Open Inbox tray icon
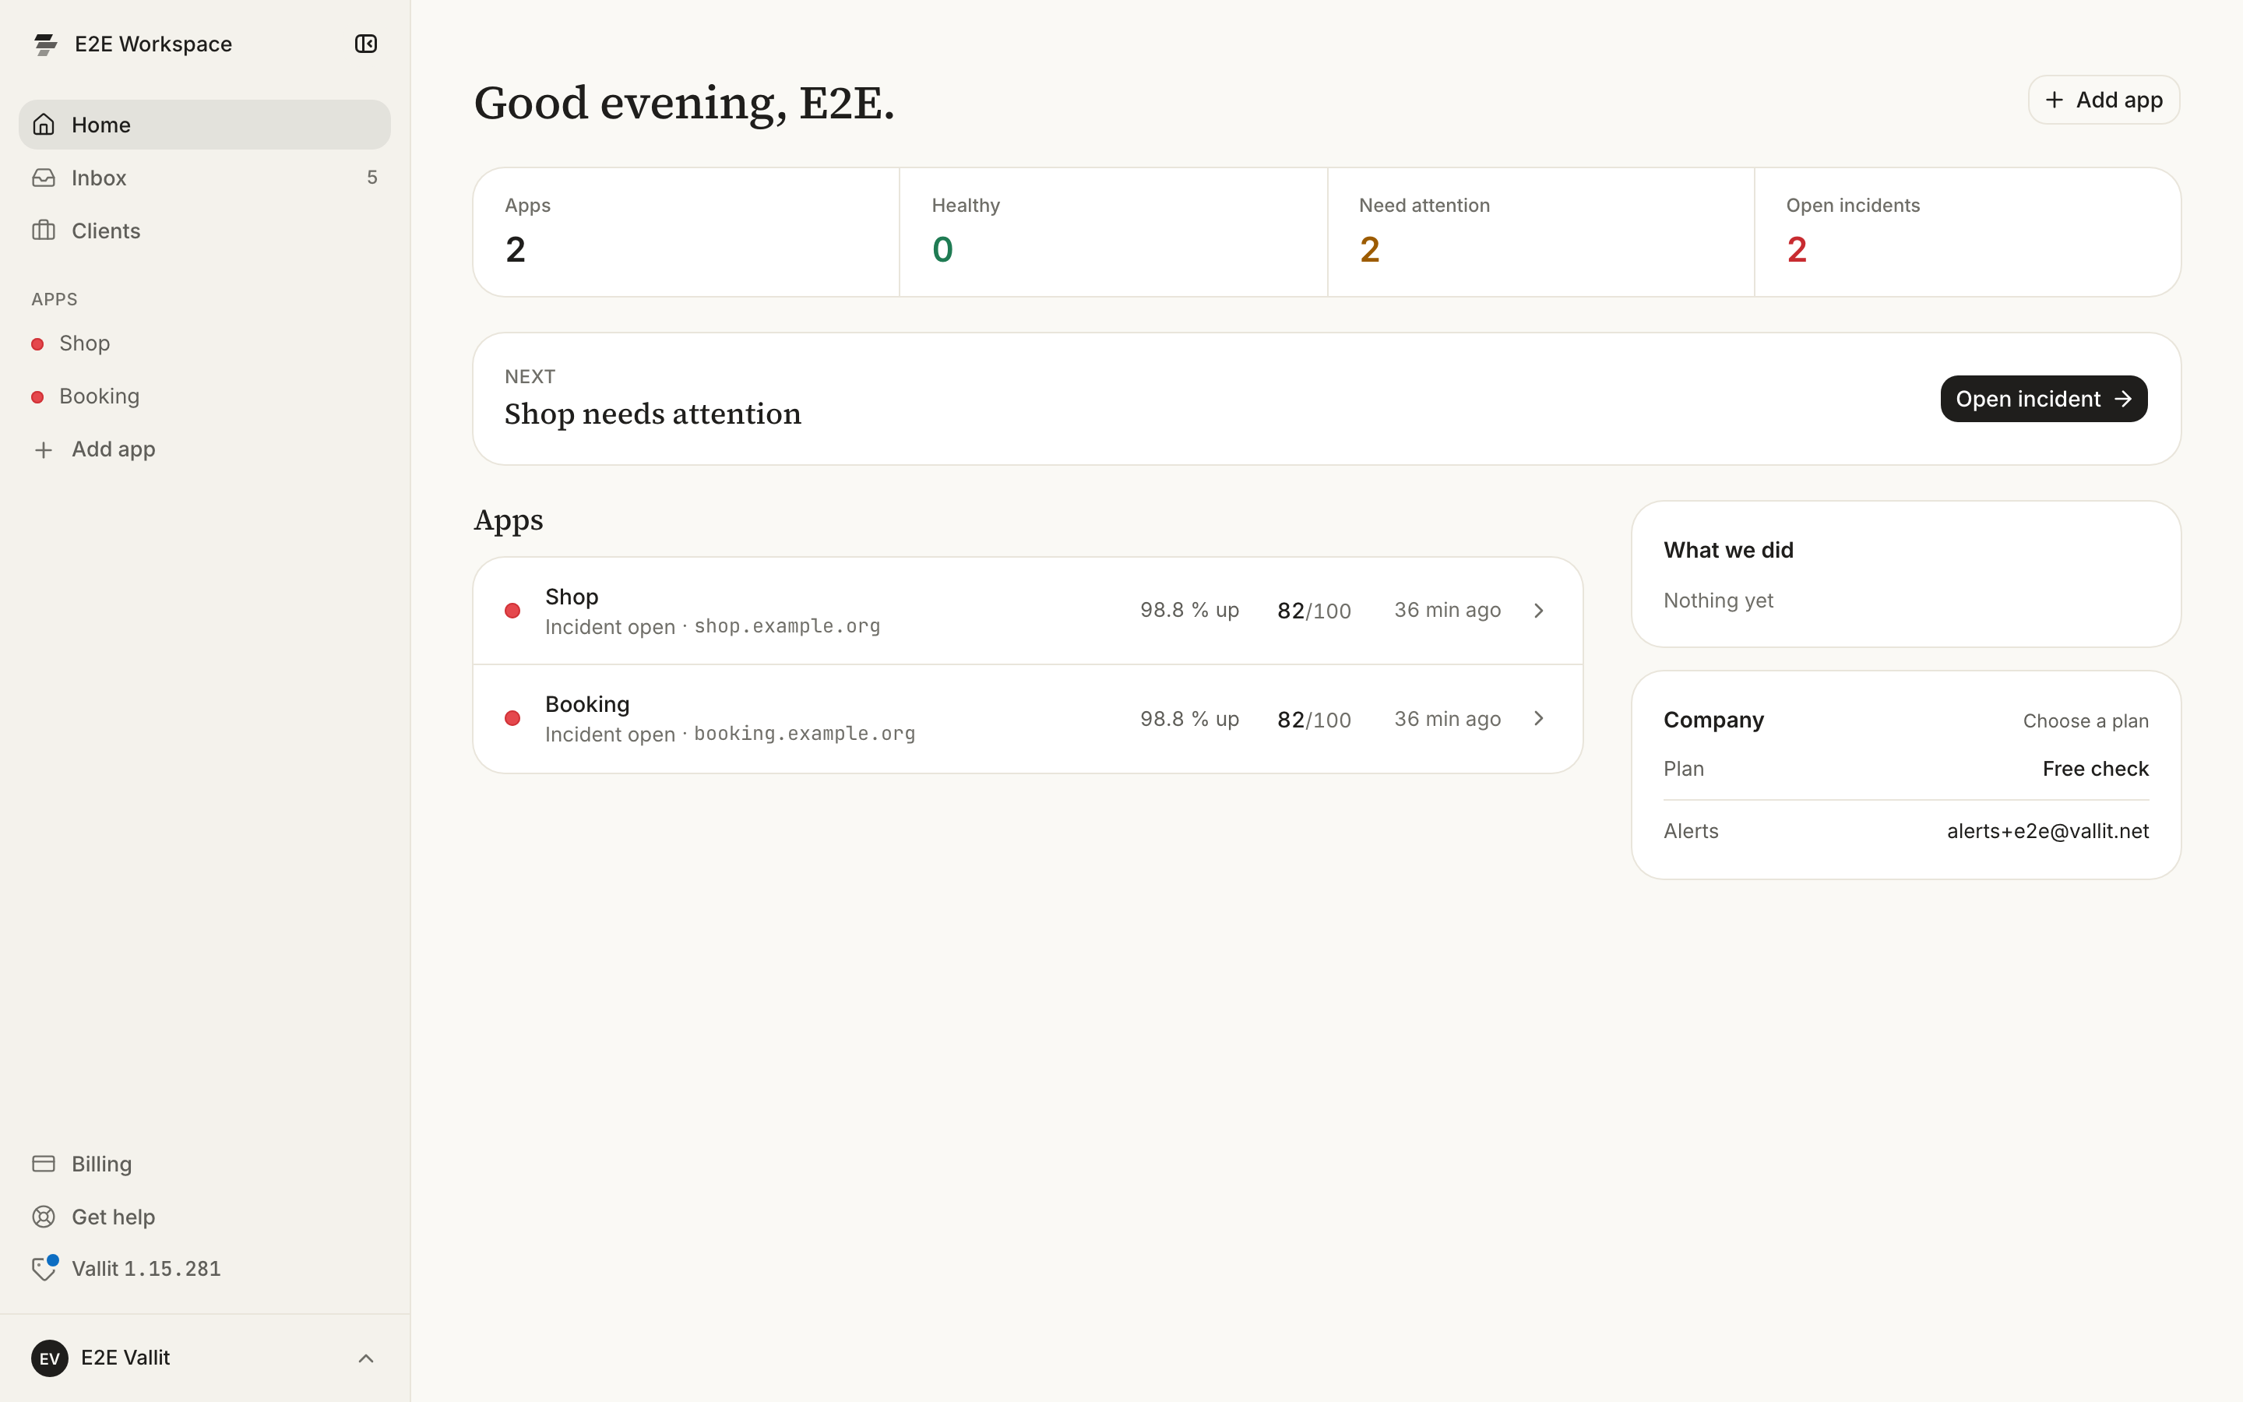Image resolution: width=2243 pixels, height=1402 pixels. coord(44,177)
